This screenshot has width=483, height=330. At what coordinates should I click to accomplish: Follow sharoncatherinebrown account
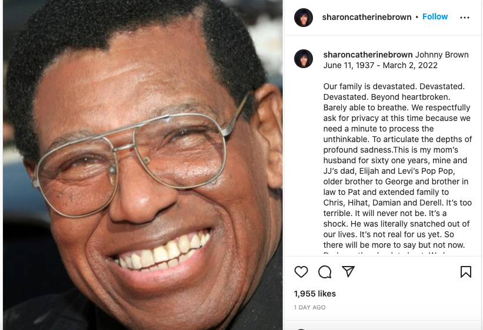(435, 16)
